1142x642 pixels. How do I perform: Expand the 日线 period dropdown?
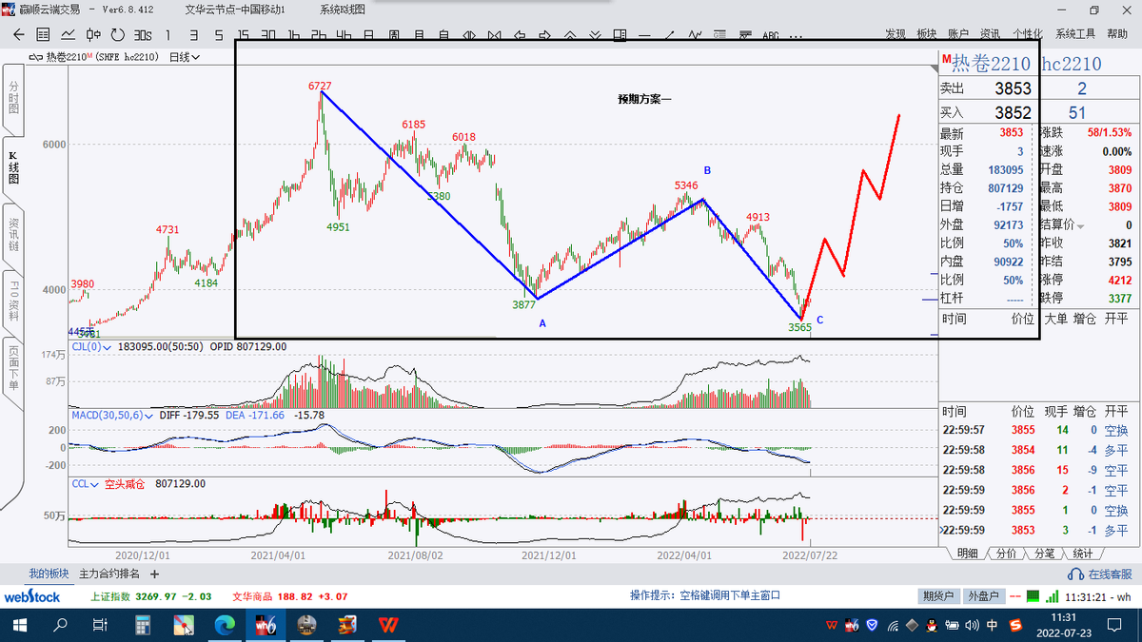coord(185,57)
